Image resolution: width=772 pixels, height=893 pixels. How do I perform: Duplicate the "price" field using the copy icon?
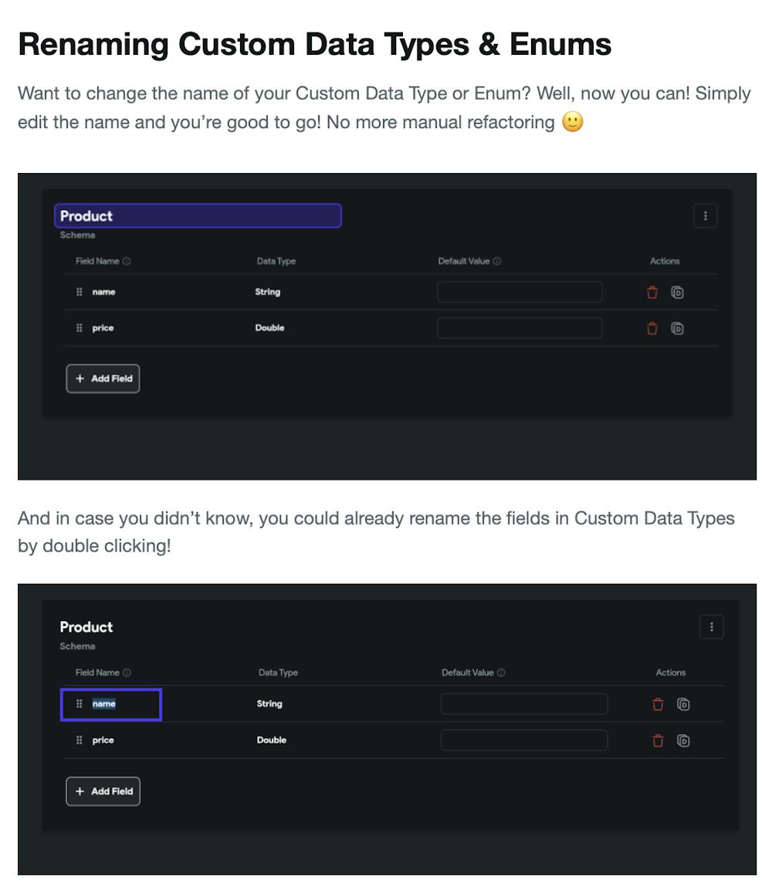pyautogui.click(x=677, y=328)
